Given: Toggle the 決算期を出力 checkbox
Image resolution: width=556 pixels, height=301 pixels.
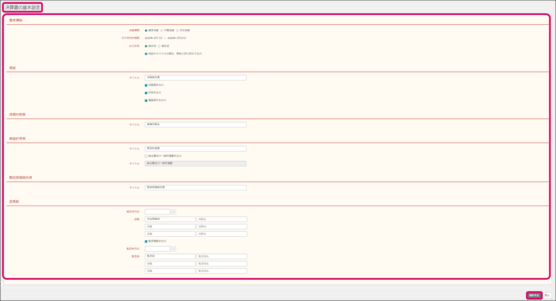Looking at the screenshot, I should 146,85.
